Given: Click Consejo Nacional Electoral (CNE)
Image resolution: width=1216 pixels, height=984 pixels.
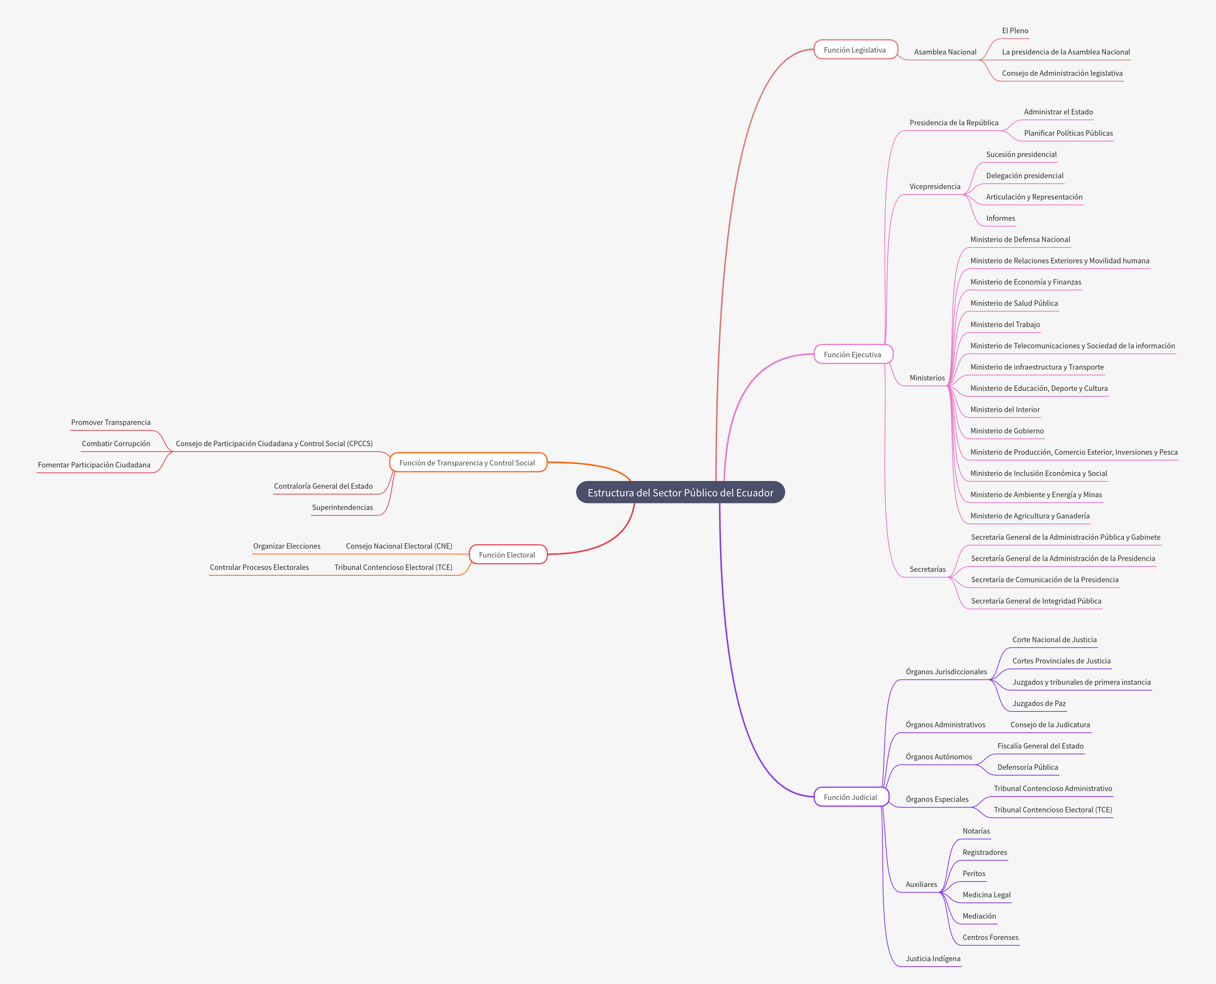Looking at the screenshot, I should coord(399,546).
